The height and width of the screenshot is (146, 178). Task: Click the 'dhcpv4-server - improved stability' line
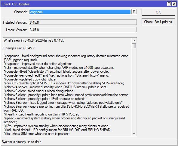[x=55, y=87]
